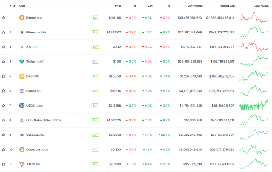Image resolution: width=272 pixels, height=172 pixels.
Task: Toggle favorite star for Dogecoin
Action: click(x=3, y=149)
